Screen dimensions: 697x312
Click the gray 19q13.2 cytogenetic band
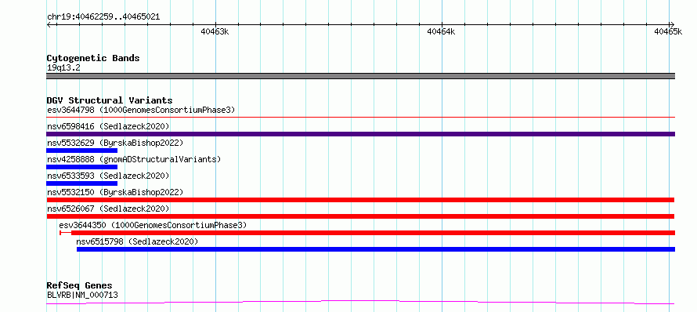[x=360, y=76]
